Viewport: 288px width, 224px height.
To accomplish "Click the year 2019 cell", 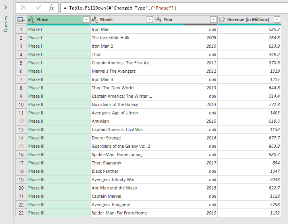I will click(x=186, y=213).
